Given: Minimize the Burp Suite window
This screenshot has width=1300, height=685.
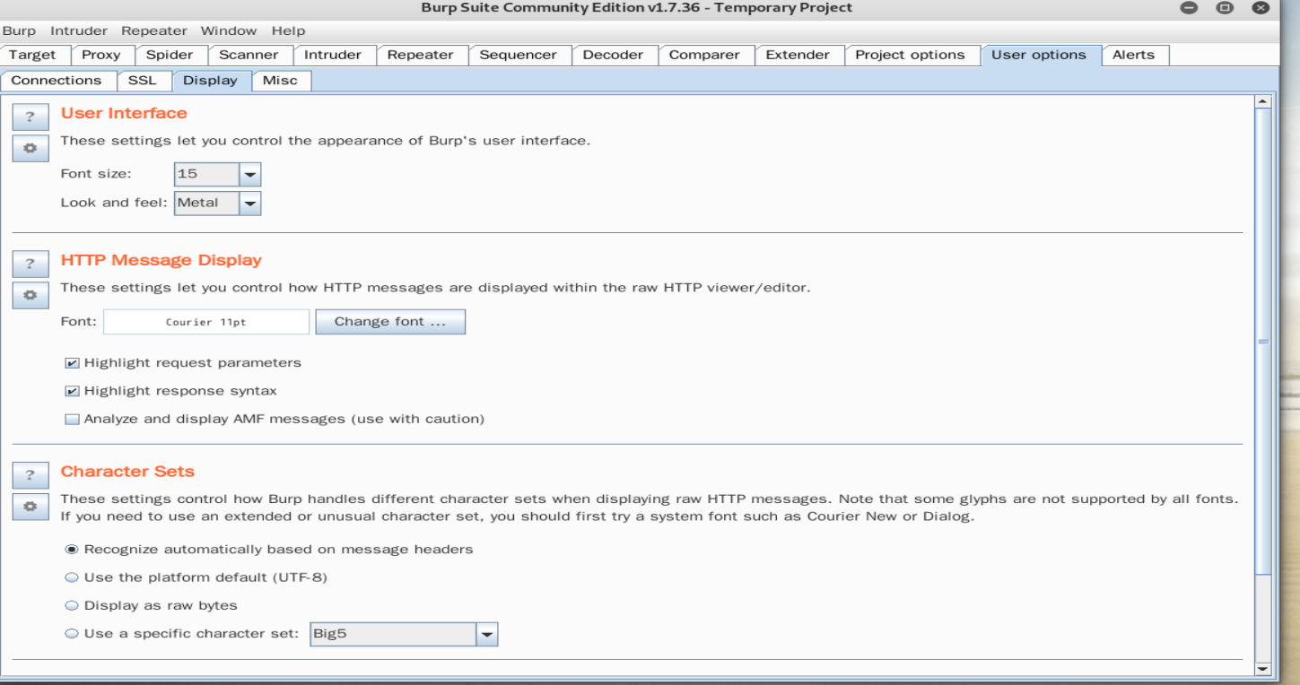Looking at the screenshot, I should pyautogui.click(x=1190, y=8).
